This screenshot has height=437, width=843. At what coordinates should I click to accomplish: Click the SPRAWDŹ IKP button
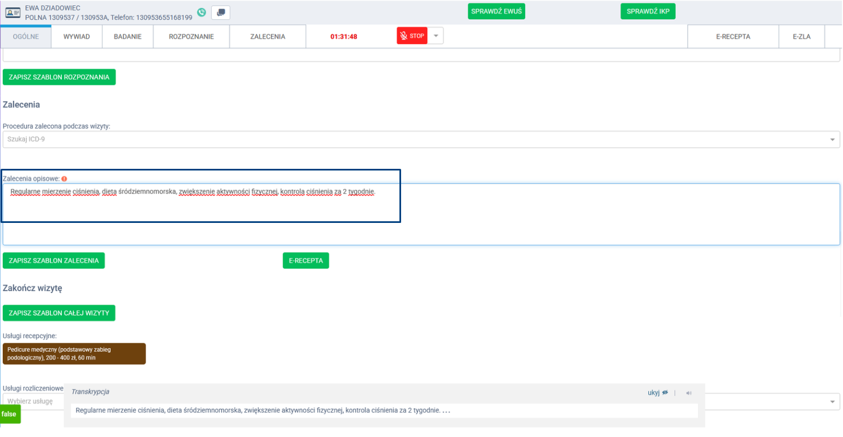pyautogui.click(x=648, y=12)
